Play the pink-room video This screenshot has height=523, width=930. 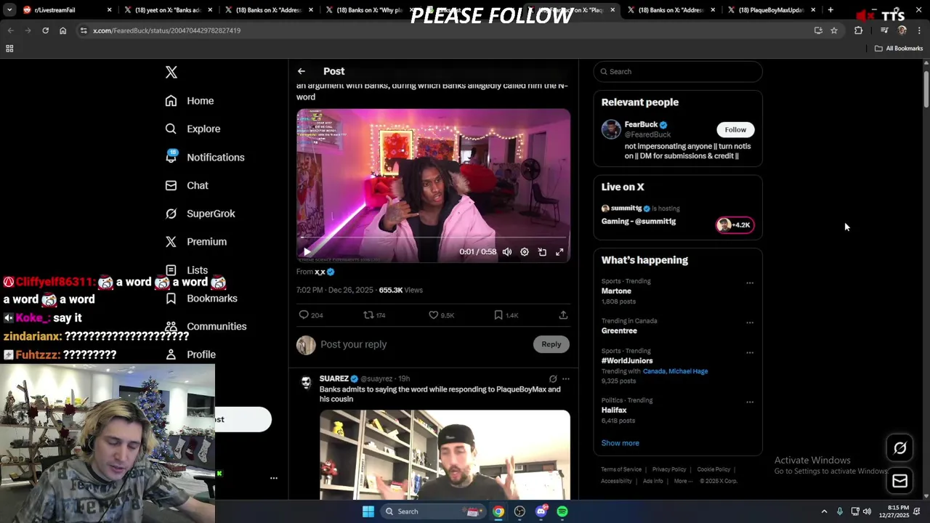(307, 252)
